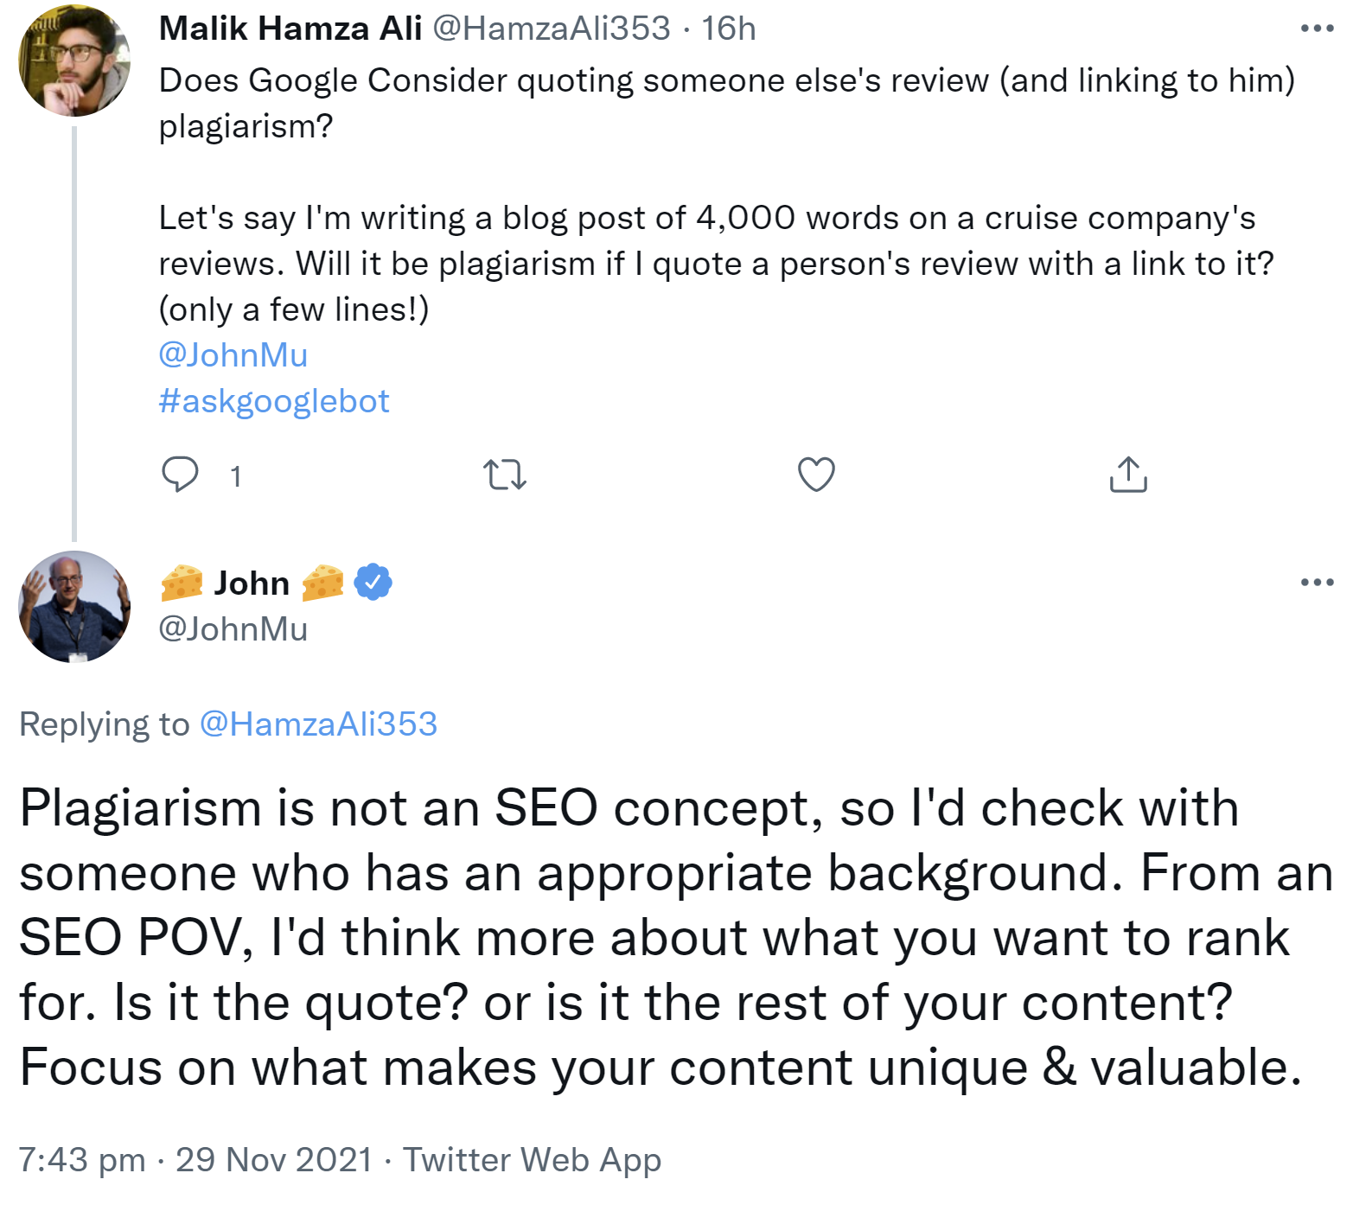
Task: Open John's profile picture
Action: click(73, 606)
